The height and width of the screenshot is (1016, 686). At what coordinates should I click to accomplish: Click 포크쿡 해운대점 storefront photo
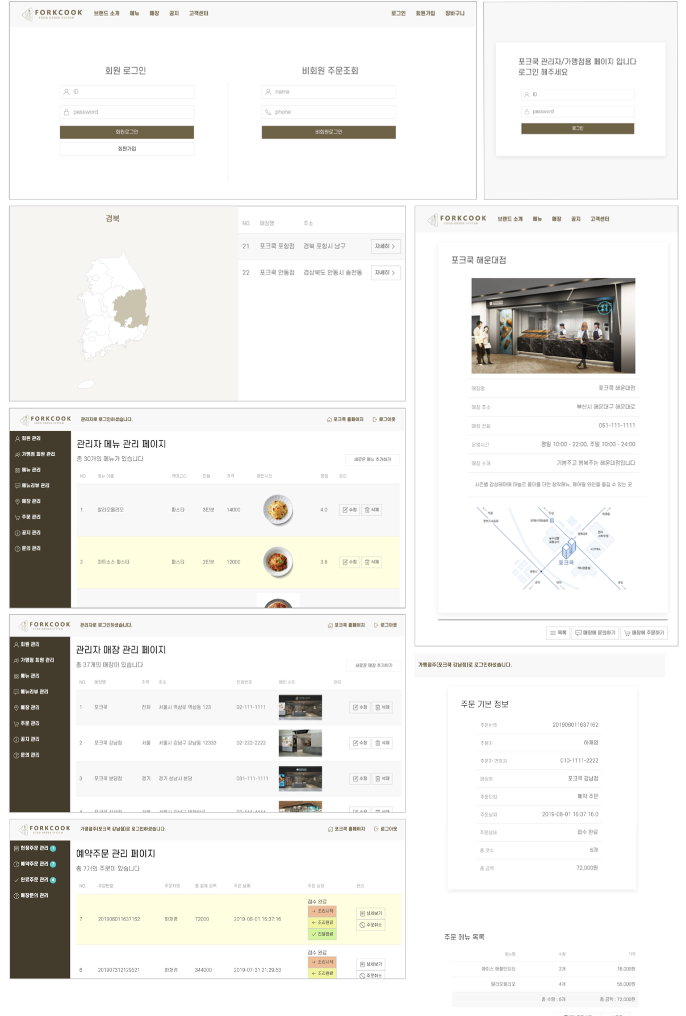(553, 326)
